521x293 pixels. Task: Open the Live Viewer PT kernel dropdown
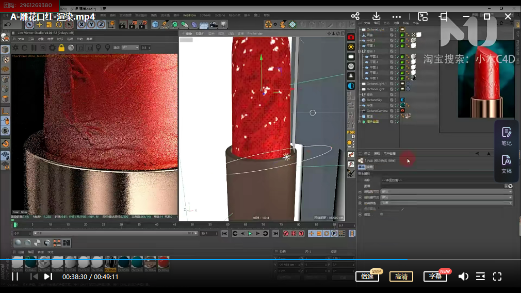click(130, 48)
